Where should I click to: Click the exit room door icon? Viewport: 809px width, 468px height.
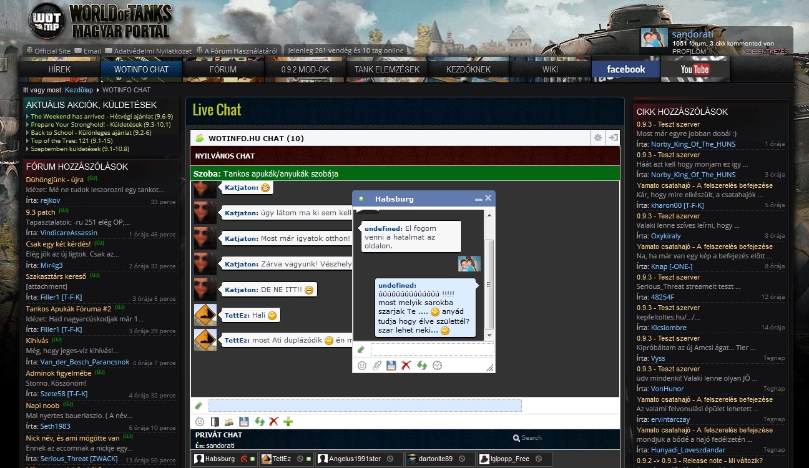coord(215,422)
